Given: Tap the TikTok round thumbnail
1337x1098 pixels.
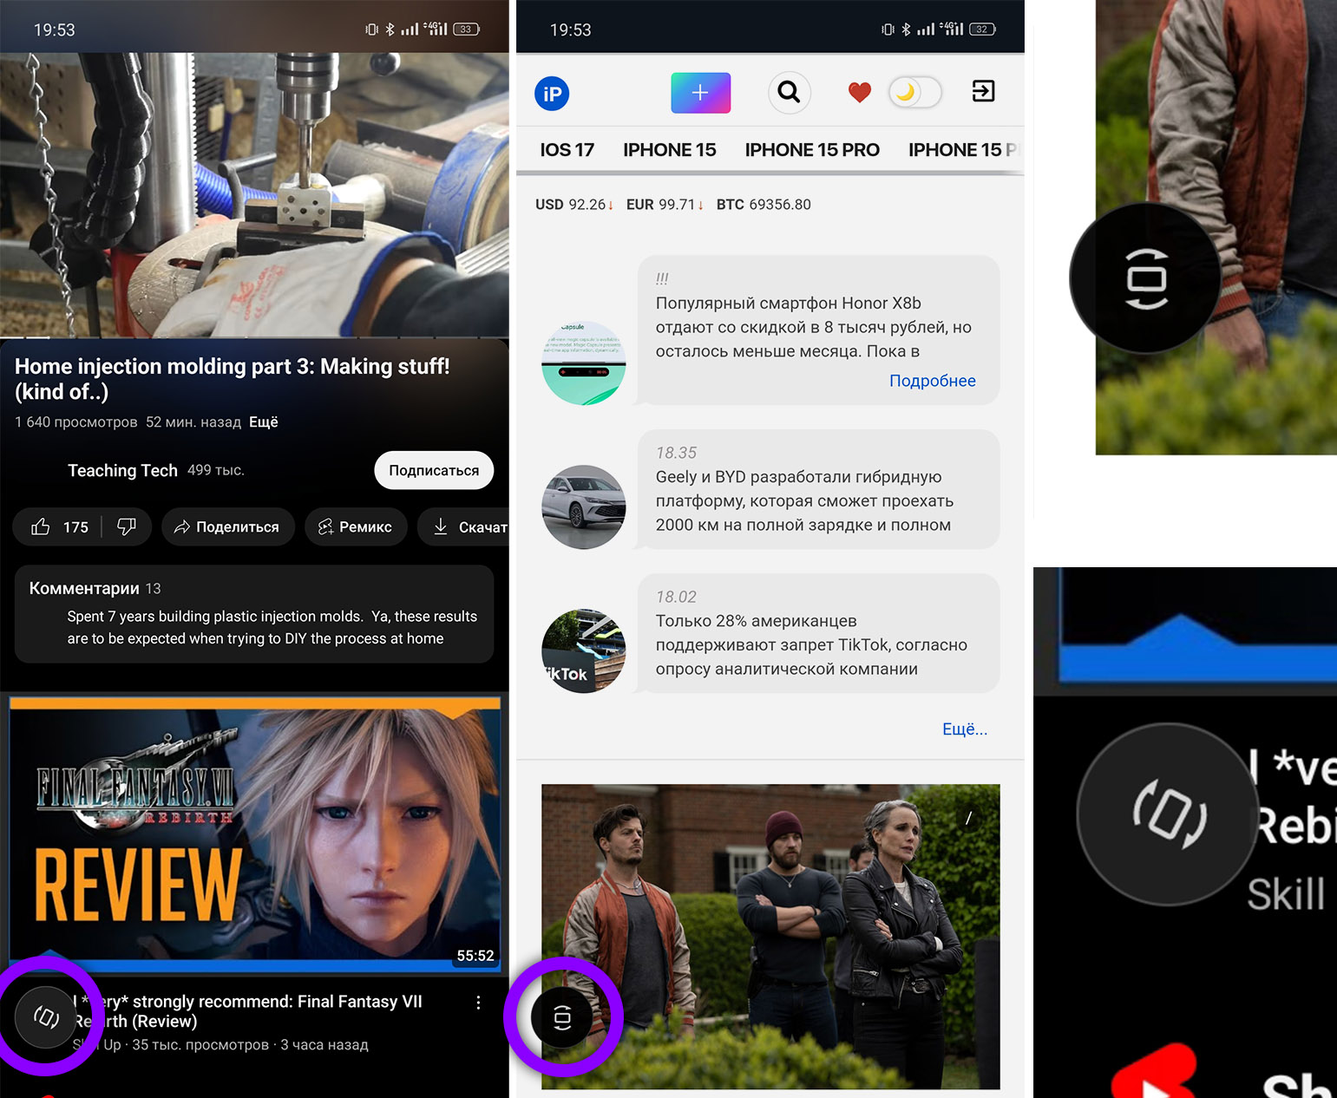Looking at the screenshot, I should (584, 651).
